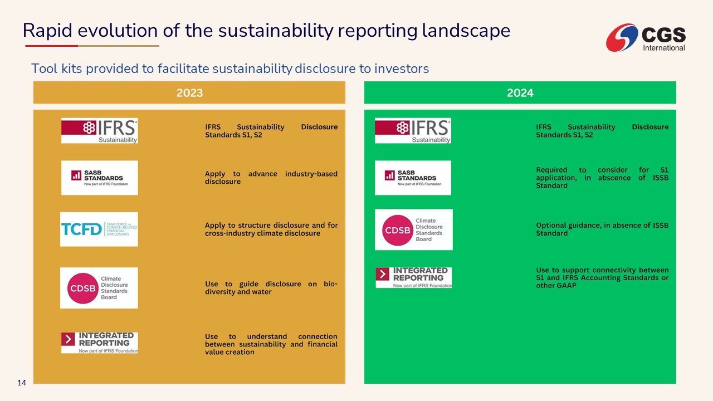The height and width of the screenshot is (401, 713).
Task: Click the SASB Standards logo in 2023 column
Action: (99, 178)
